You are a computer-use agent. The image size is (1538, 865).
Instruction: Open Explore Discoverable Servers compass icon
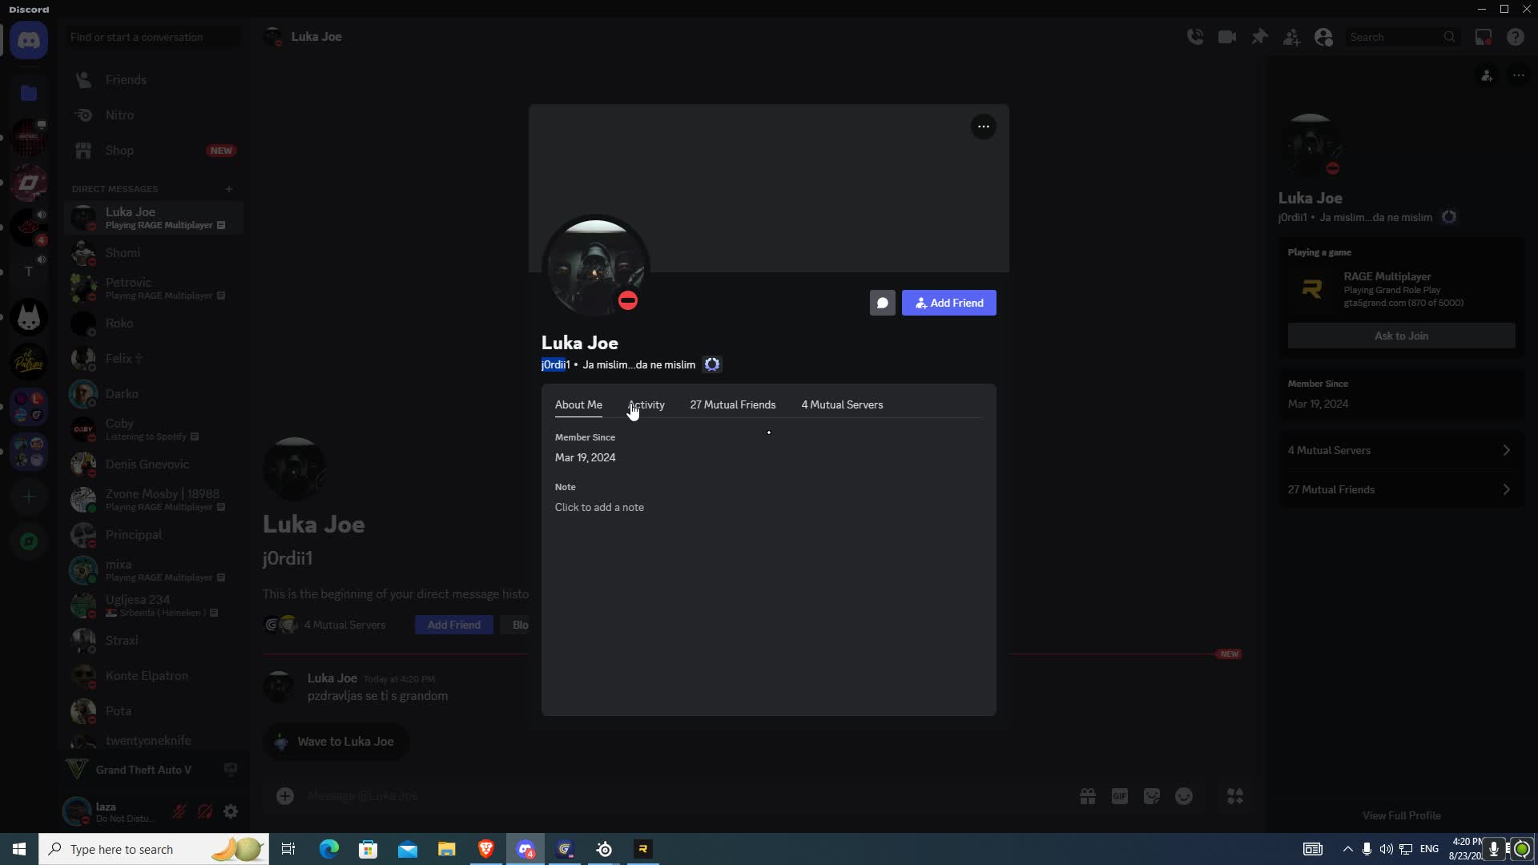pos(29,542)
